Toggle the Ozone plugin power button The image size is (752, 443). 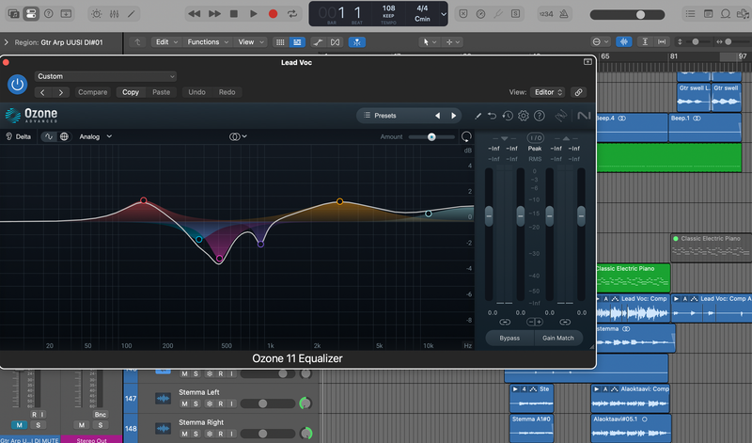coord(17,85)
